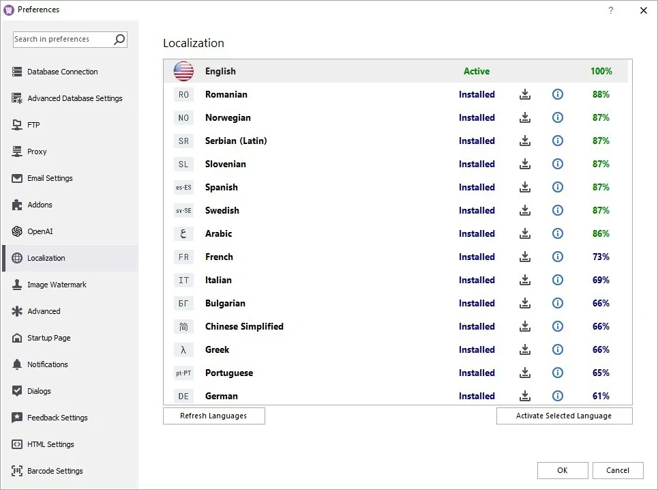
Task: Go to OpenAI preferences section
Action: pyautogui.click(x=40, y=231)
